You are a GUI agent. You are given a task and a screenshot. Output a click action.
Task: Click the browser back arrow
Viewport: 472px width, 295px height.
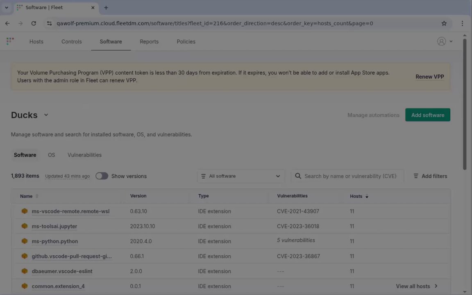point(7,23)
